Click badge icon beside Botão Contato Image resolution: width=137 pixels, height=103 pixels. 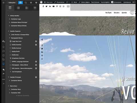point(36,45)
